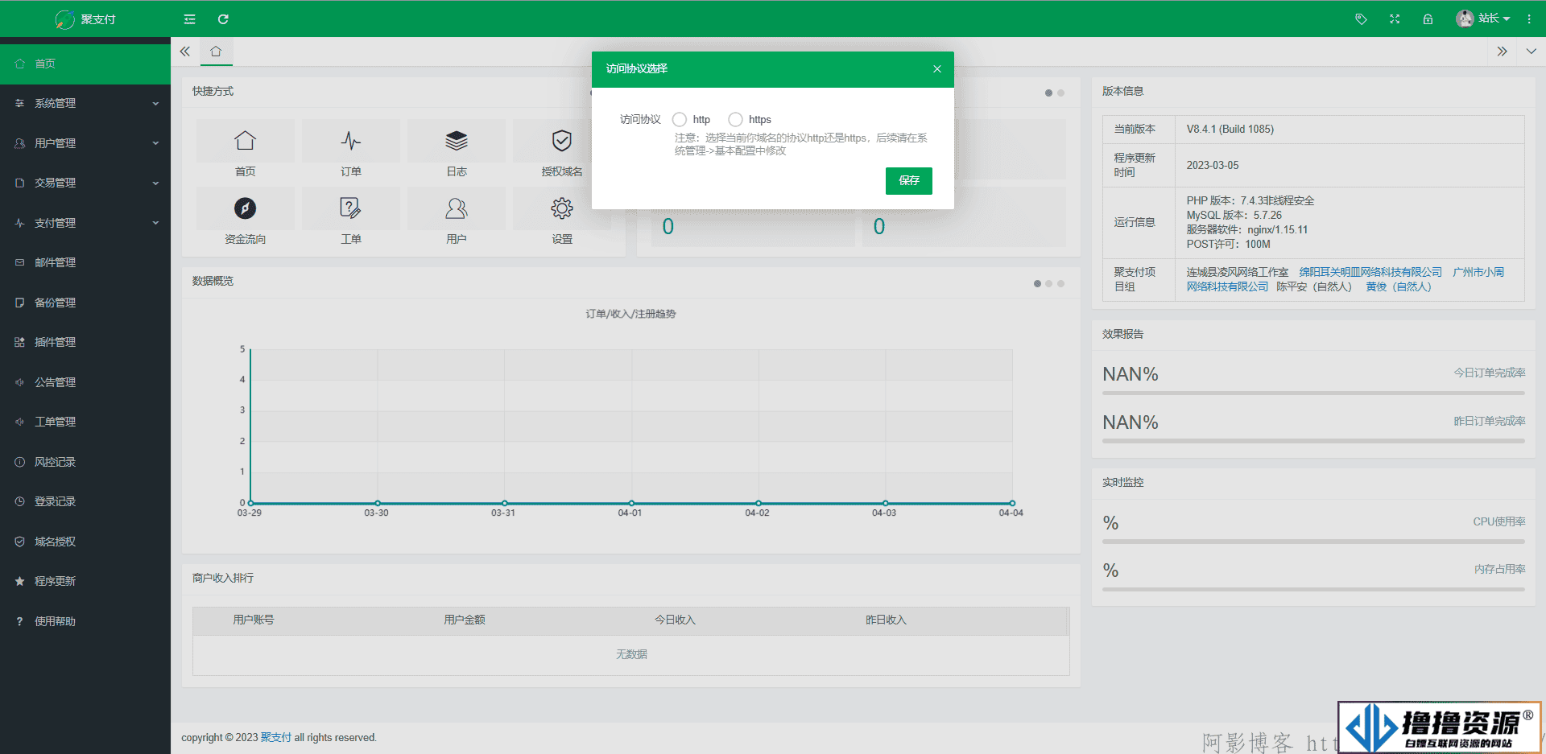Click the 资金流向 compass shortcut icon

tap(245, 208)
